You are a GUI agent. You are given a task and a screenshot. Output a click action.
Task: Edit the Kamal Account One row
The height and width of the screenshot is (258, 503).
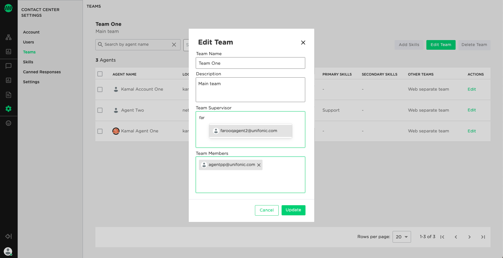pyautogui.click(x=472, y=89)
